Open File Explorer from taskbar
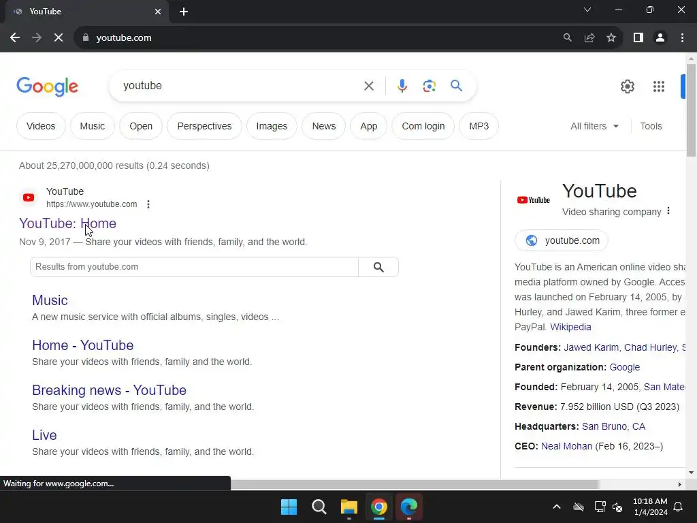 (x=349, y=507)
